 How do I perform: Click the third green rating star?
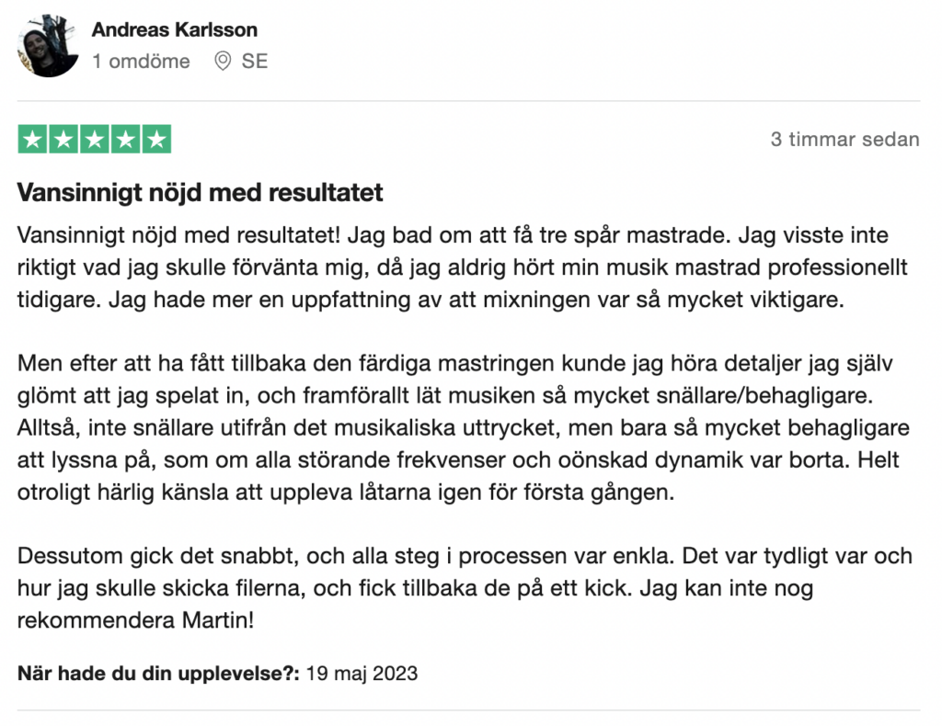(x=95, y=139)
